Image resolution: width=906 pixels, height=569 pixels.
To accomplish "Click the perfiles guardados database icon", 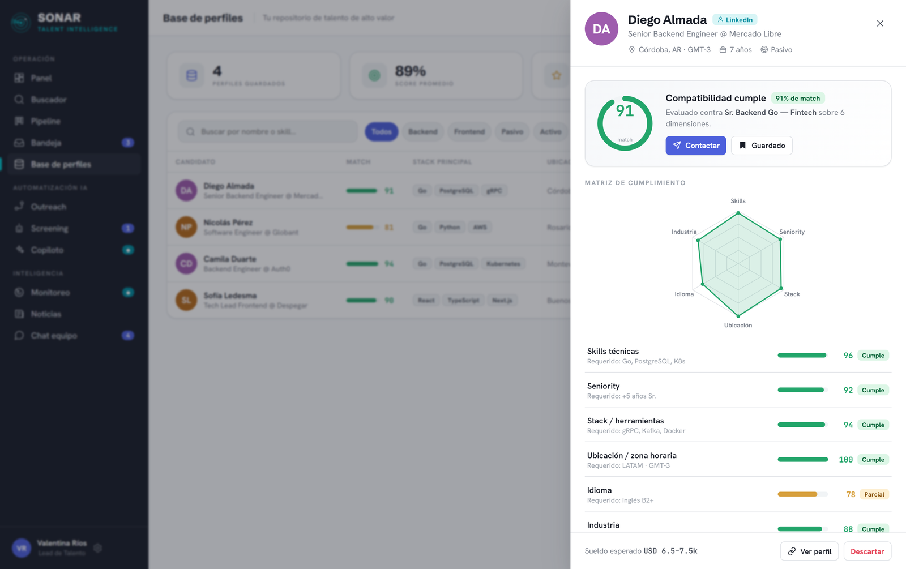I will click(191, 75).
